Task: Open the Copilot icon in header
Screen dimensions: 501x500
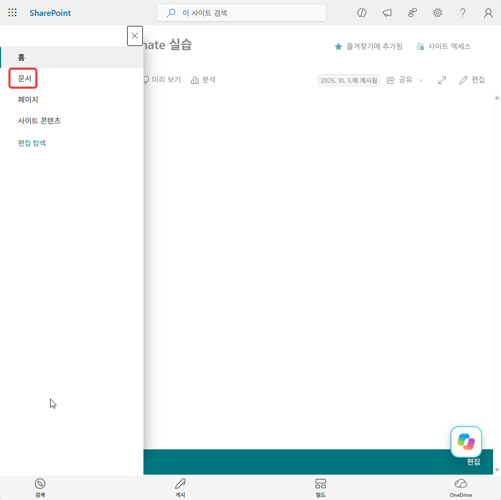Action: click(361, 13)
